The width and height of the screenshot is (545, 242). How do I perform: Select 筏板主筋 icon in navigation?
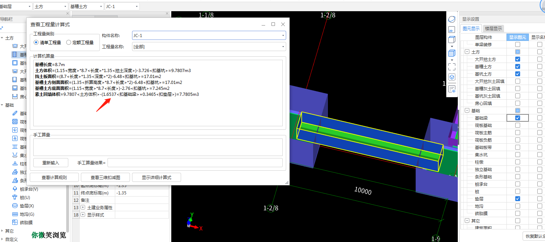coord(15,130)
